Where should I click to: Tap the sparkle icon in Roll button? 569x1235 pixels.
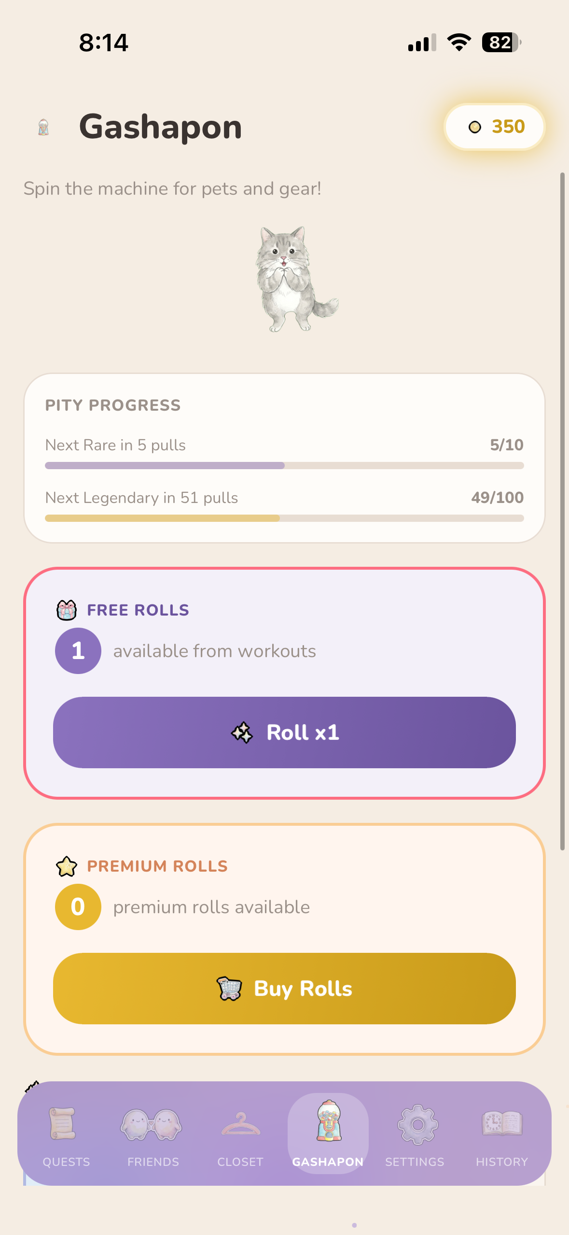pyautogui.click(x=242, y=733)
